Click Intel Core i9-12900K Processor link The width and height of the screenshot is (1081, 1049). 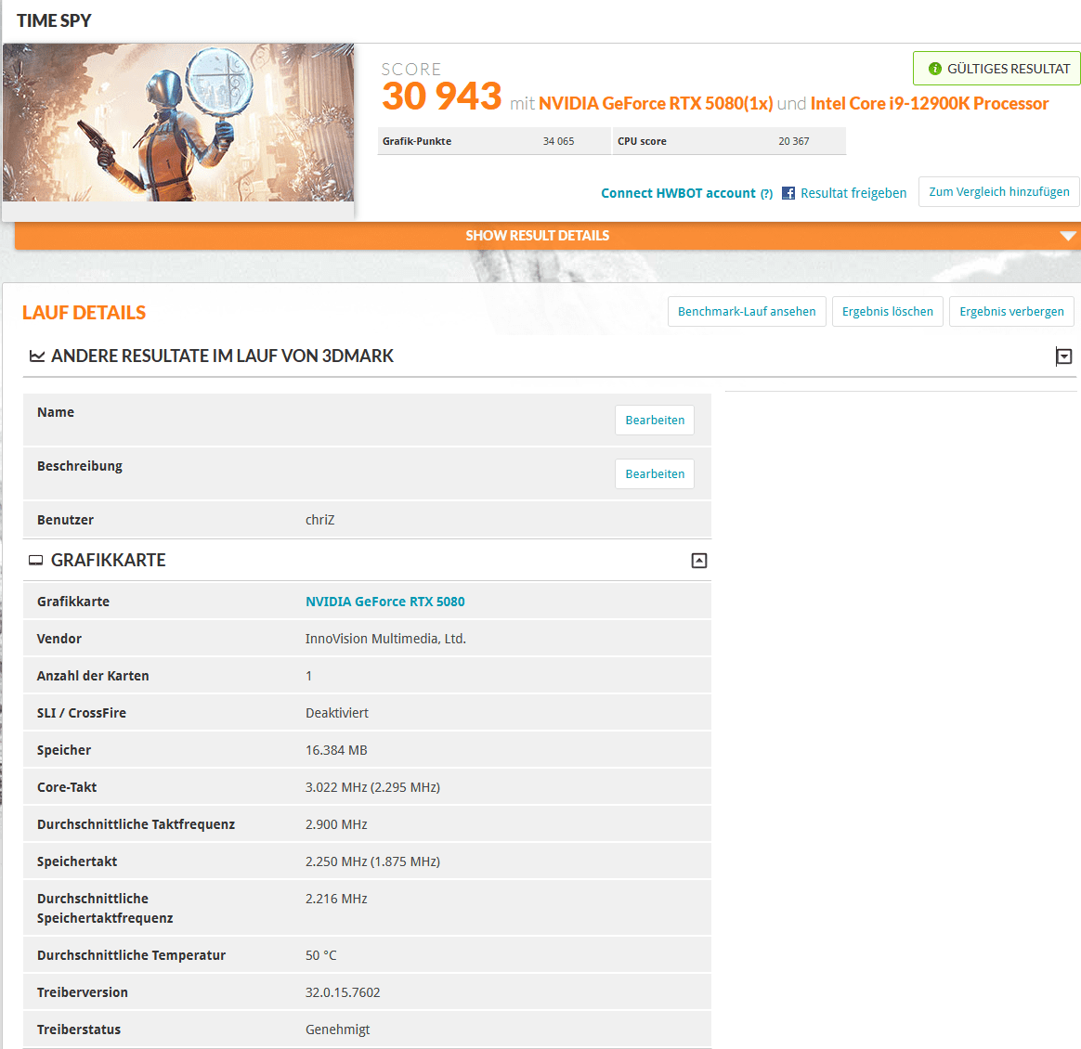point(930,103)
